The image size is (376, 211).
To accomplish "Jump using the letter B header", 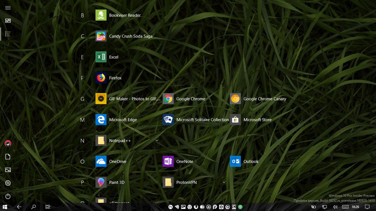I will 82,15.
